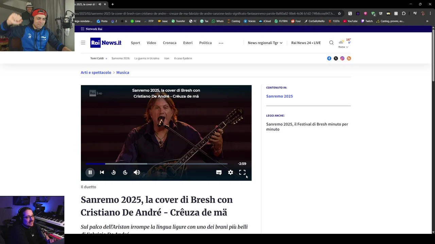
Task: Open the Iran hot topic
Action: click(167, 58)
